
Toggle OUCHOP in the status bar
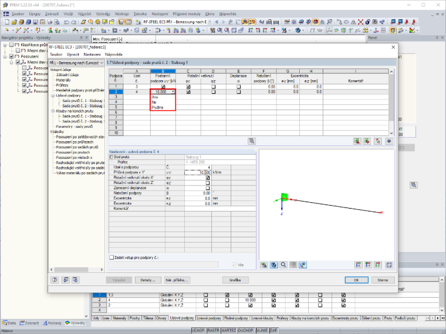(245, 330)
